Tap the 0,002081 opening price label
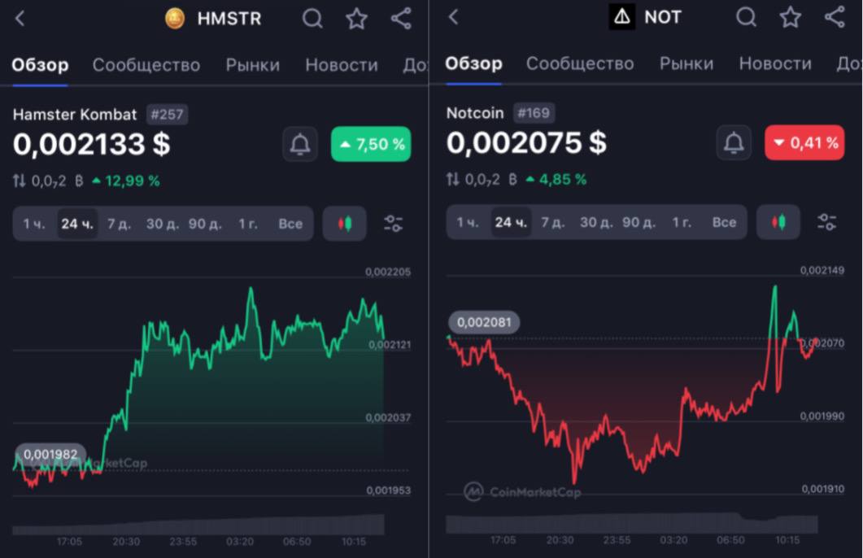Image resolution: width=863 pixels, height=558 pixels. pos(484,322)
